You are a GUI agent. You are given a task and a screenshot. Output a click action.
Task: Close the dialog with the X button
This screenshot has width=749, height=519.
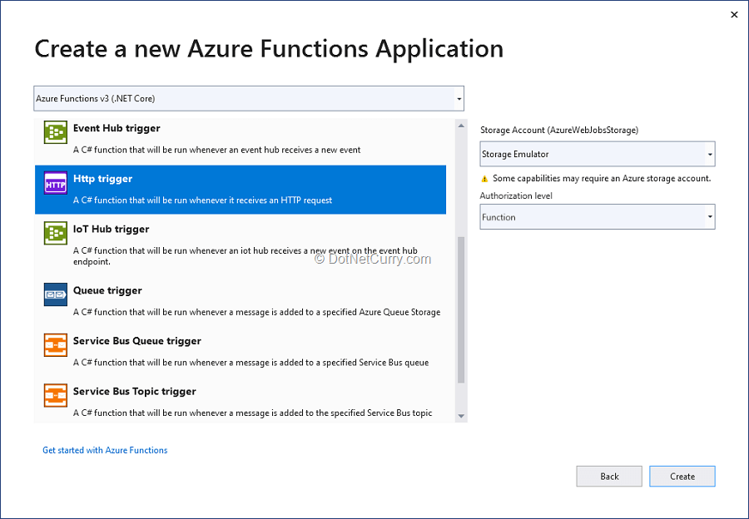point(734,15)
